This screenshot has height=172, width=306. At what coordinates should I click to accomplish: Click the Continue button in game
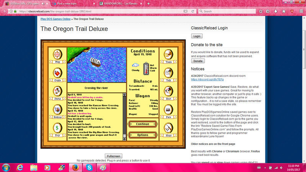[143, 124]
